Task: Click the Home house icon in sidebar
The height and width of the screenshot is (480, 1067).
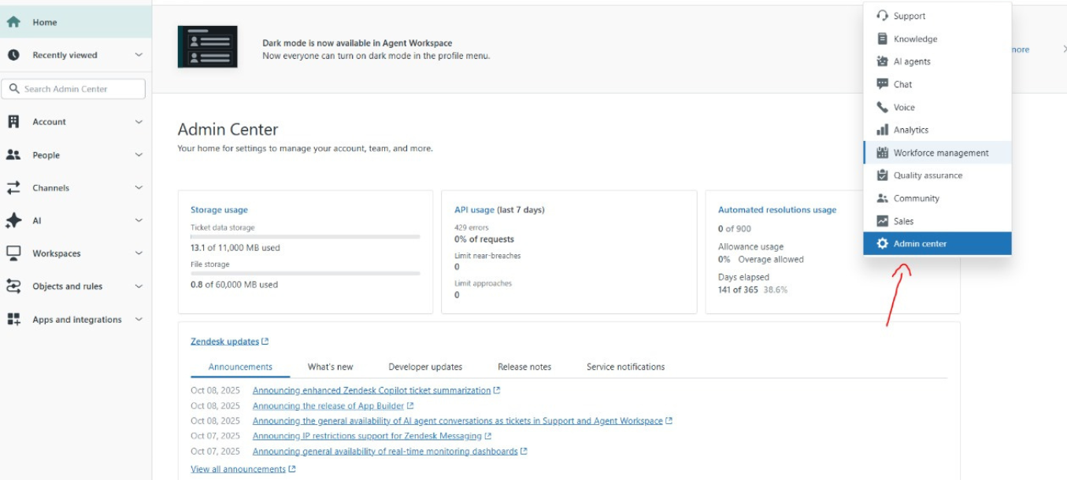Action: (x=13, y=22)
